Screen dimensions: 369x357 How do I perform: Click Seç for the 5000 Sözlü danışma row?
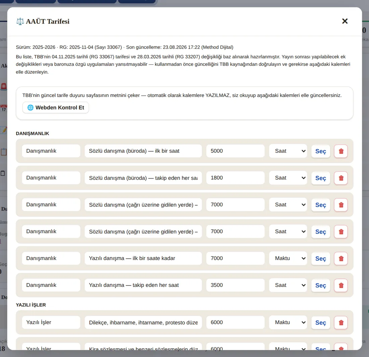coord(320,151)
